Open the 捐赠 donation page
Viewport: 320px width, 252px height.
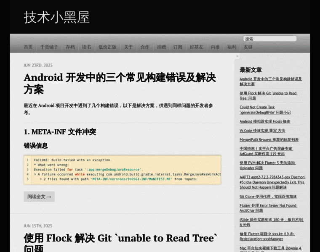(x=161, y=47)
